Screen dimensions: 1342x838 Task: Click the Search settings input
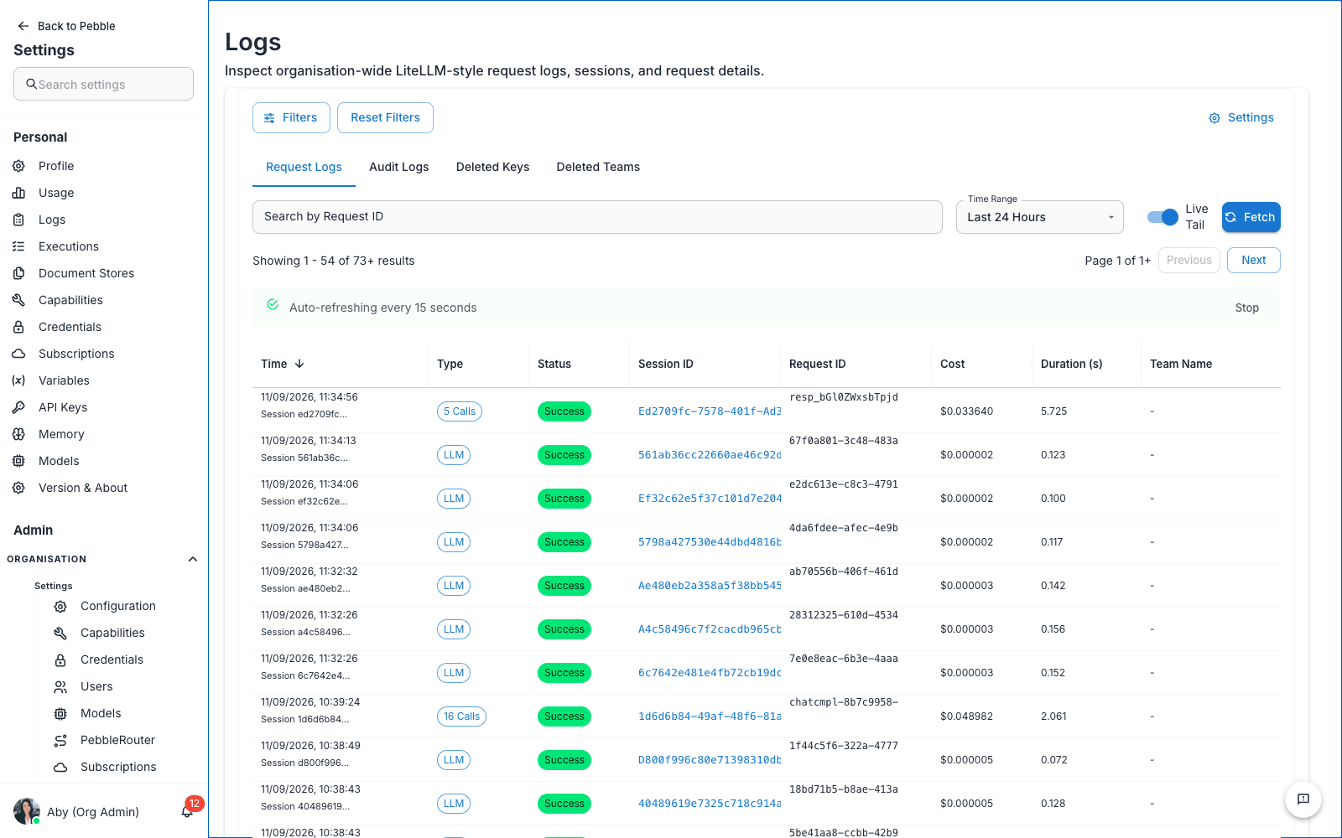click(103, 84)
